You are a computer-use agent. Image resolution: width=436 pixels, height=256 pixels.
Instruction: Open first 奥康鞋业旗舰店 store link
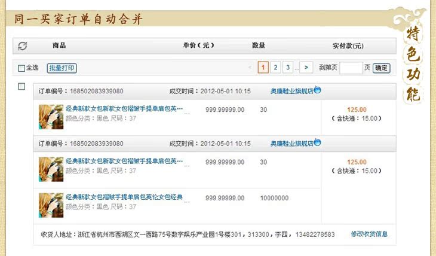tap(292, 91)
